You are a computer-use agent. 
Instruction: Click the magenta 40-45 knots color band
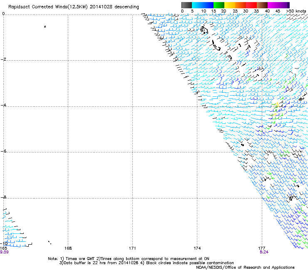pos(273,5)
